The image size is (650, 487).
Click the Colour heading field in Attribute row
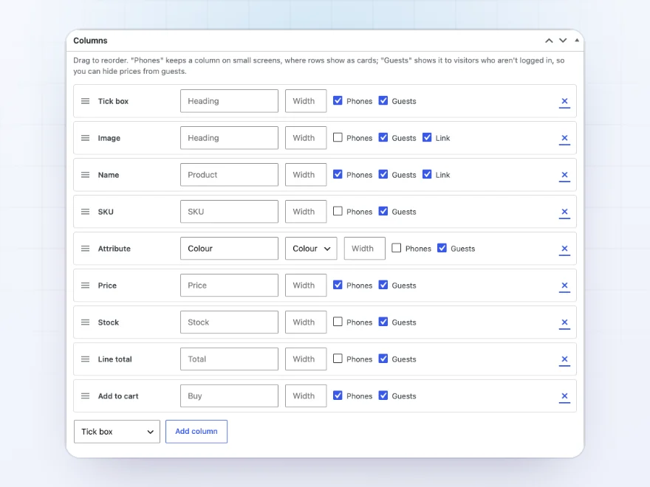(x=229, y=249)
